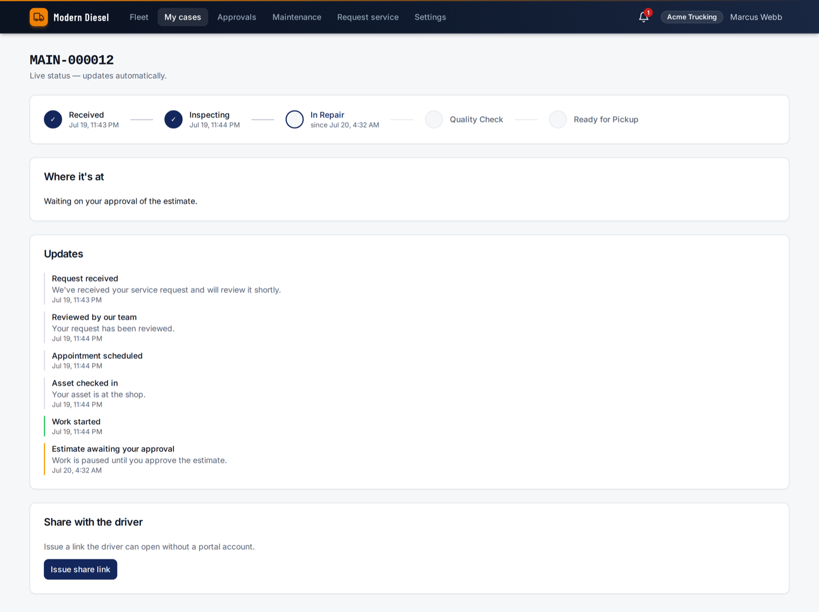The image size is (819, 612).
Task: Open the Marcus Webb user menu
Action: [756, 17]
